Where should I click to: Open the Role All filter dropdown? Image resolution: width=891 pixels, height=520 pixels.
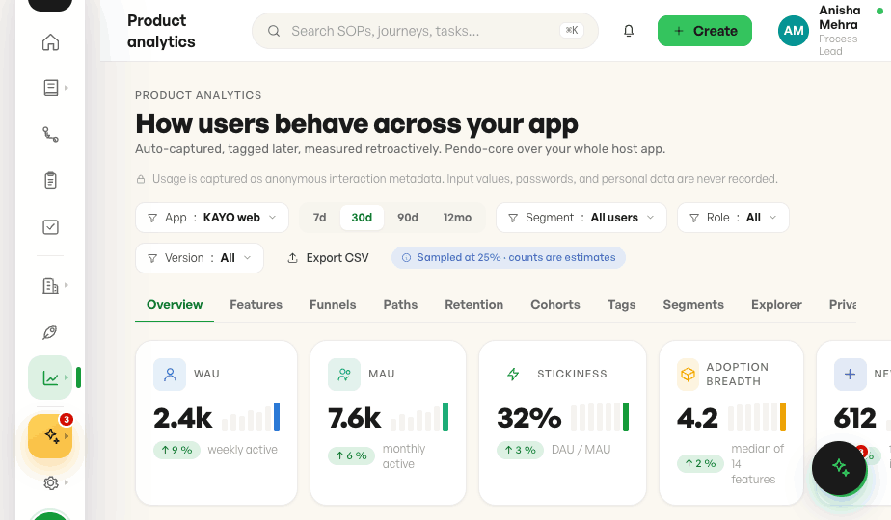tap(733, 218)
